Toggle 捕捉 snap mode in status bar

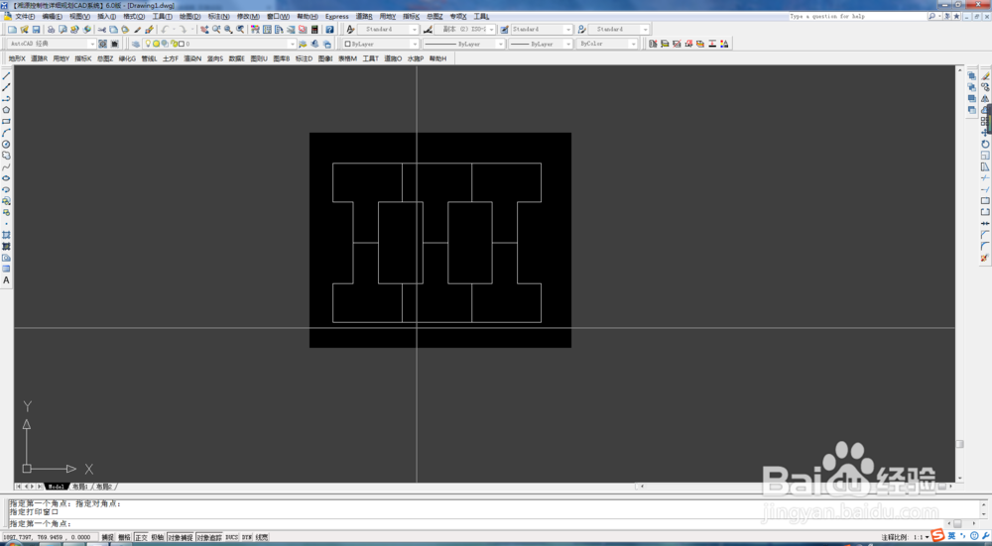107,538
